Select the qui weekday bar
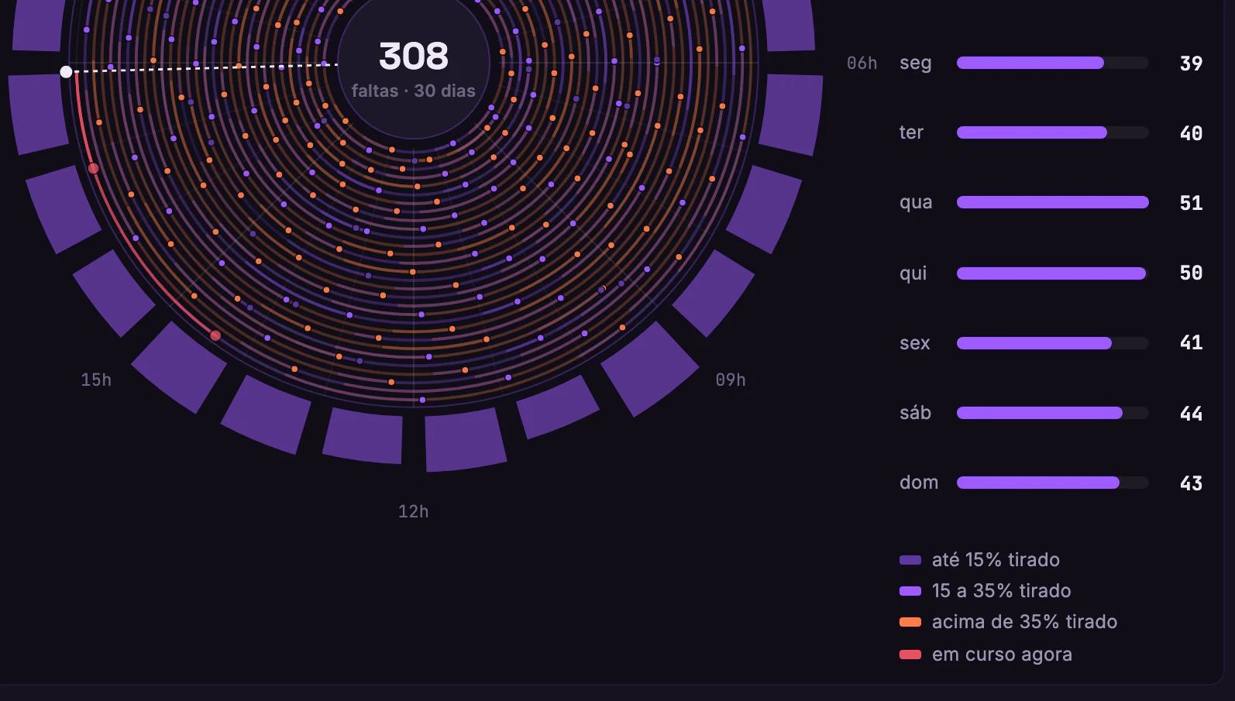Viewport: 1235px width, 701px height. pyautogui.click(x=1052, y=273)
